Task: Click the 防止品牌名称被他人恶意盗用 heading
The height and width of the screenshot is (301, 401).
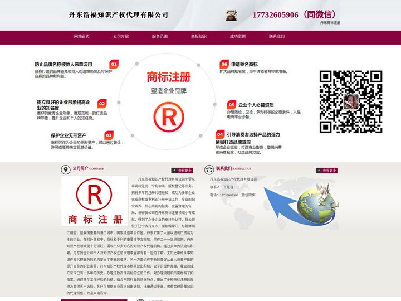Action: pos(63,64)
